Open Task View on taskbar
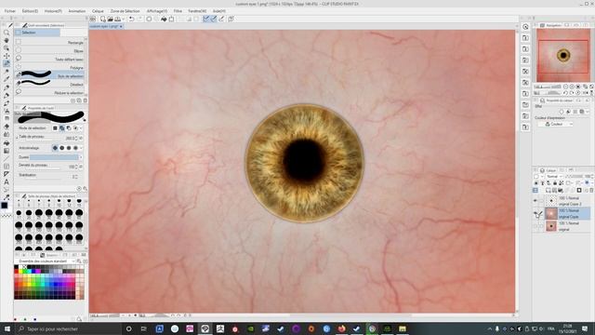595x335 pixels. pyautogui.click(x=143, y=328)
